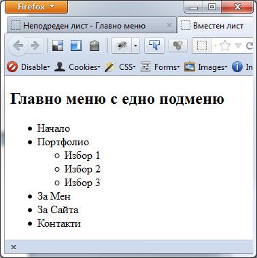Click the Избор 2 sub-item
Viewport: 257px width, 258px height.
point(82,169)
